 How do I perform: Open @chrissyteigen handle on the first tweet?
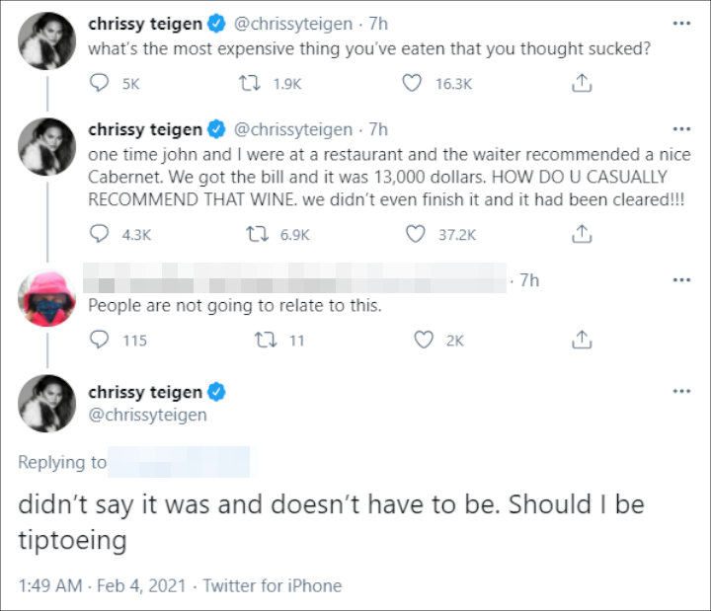coord(293,24)
